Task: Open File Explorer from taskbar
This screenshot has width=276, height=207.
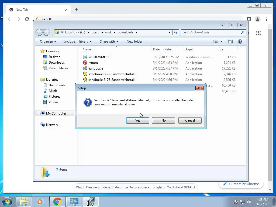Action: [24, 202]
